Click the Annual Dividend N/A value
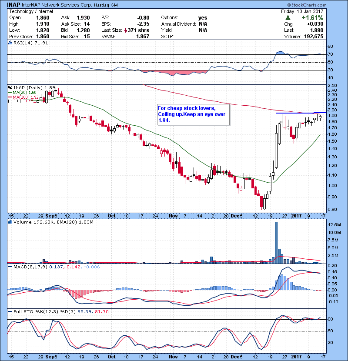Viewport: 348px width, 361px height. (203, 24)
